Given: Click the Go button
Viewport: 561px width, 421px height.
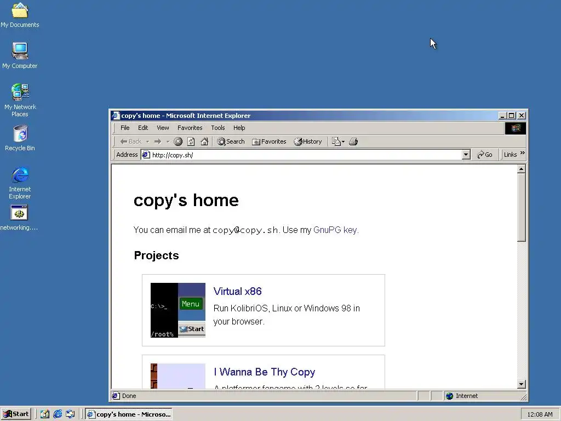Looking at the screenshot, I should click(485, 155).
